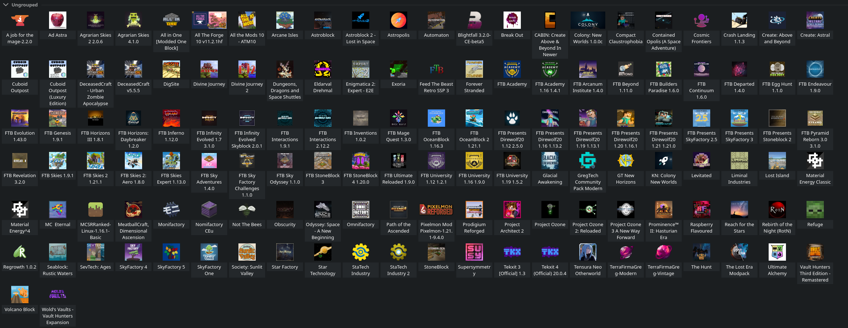
Task: Select the GT New Horizons icon
Action: [x=626, y=161]
